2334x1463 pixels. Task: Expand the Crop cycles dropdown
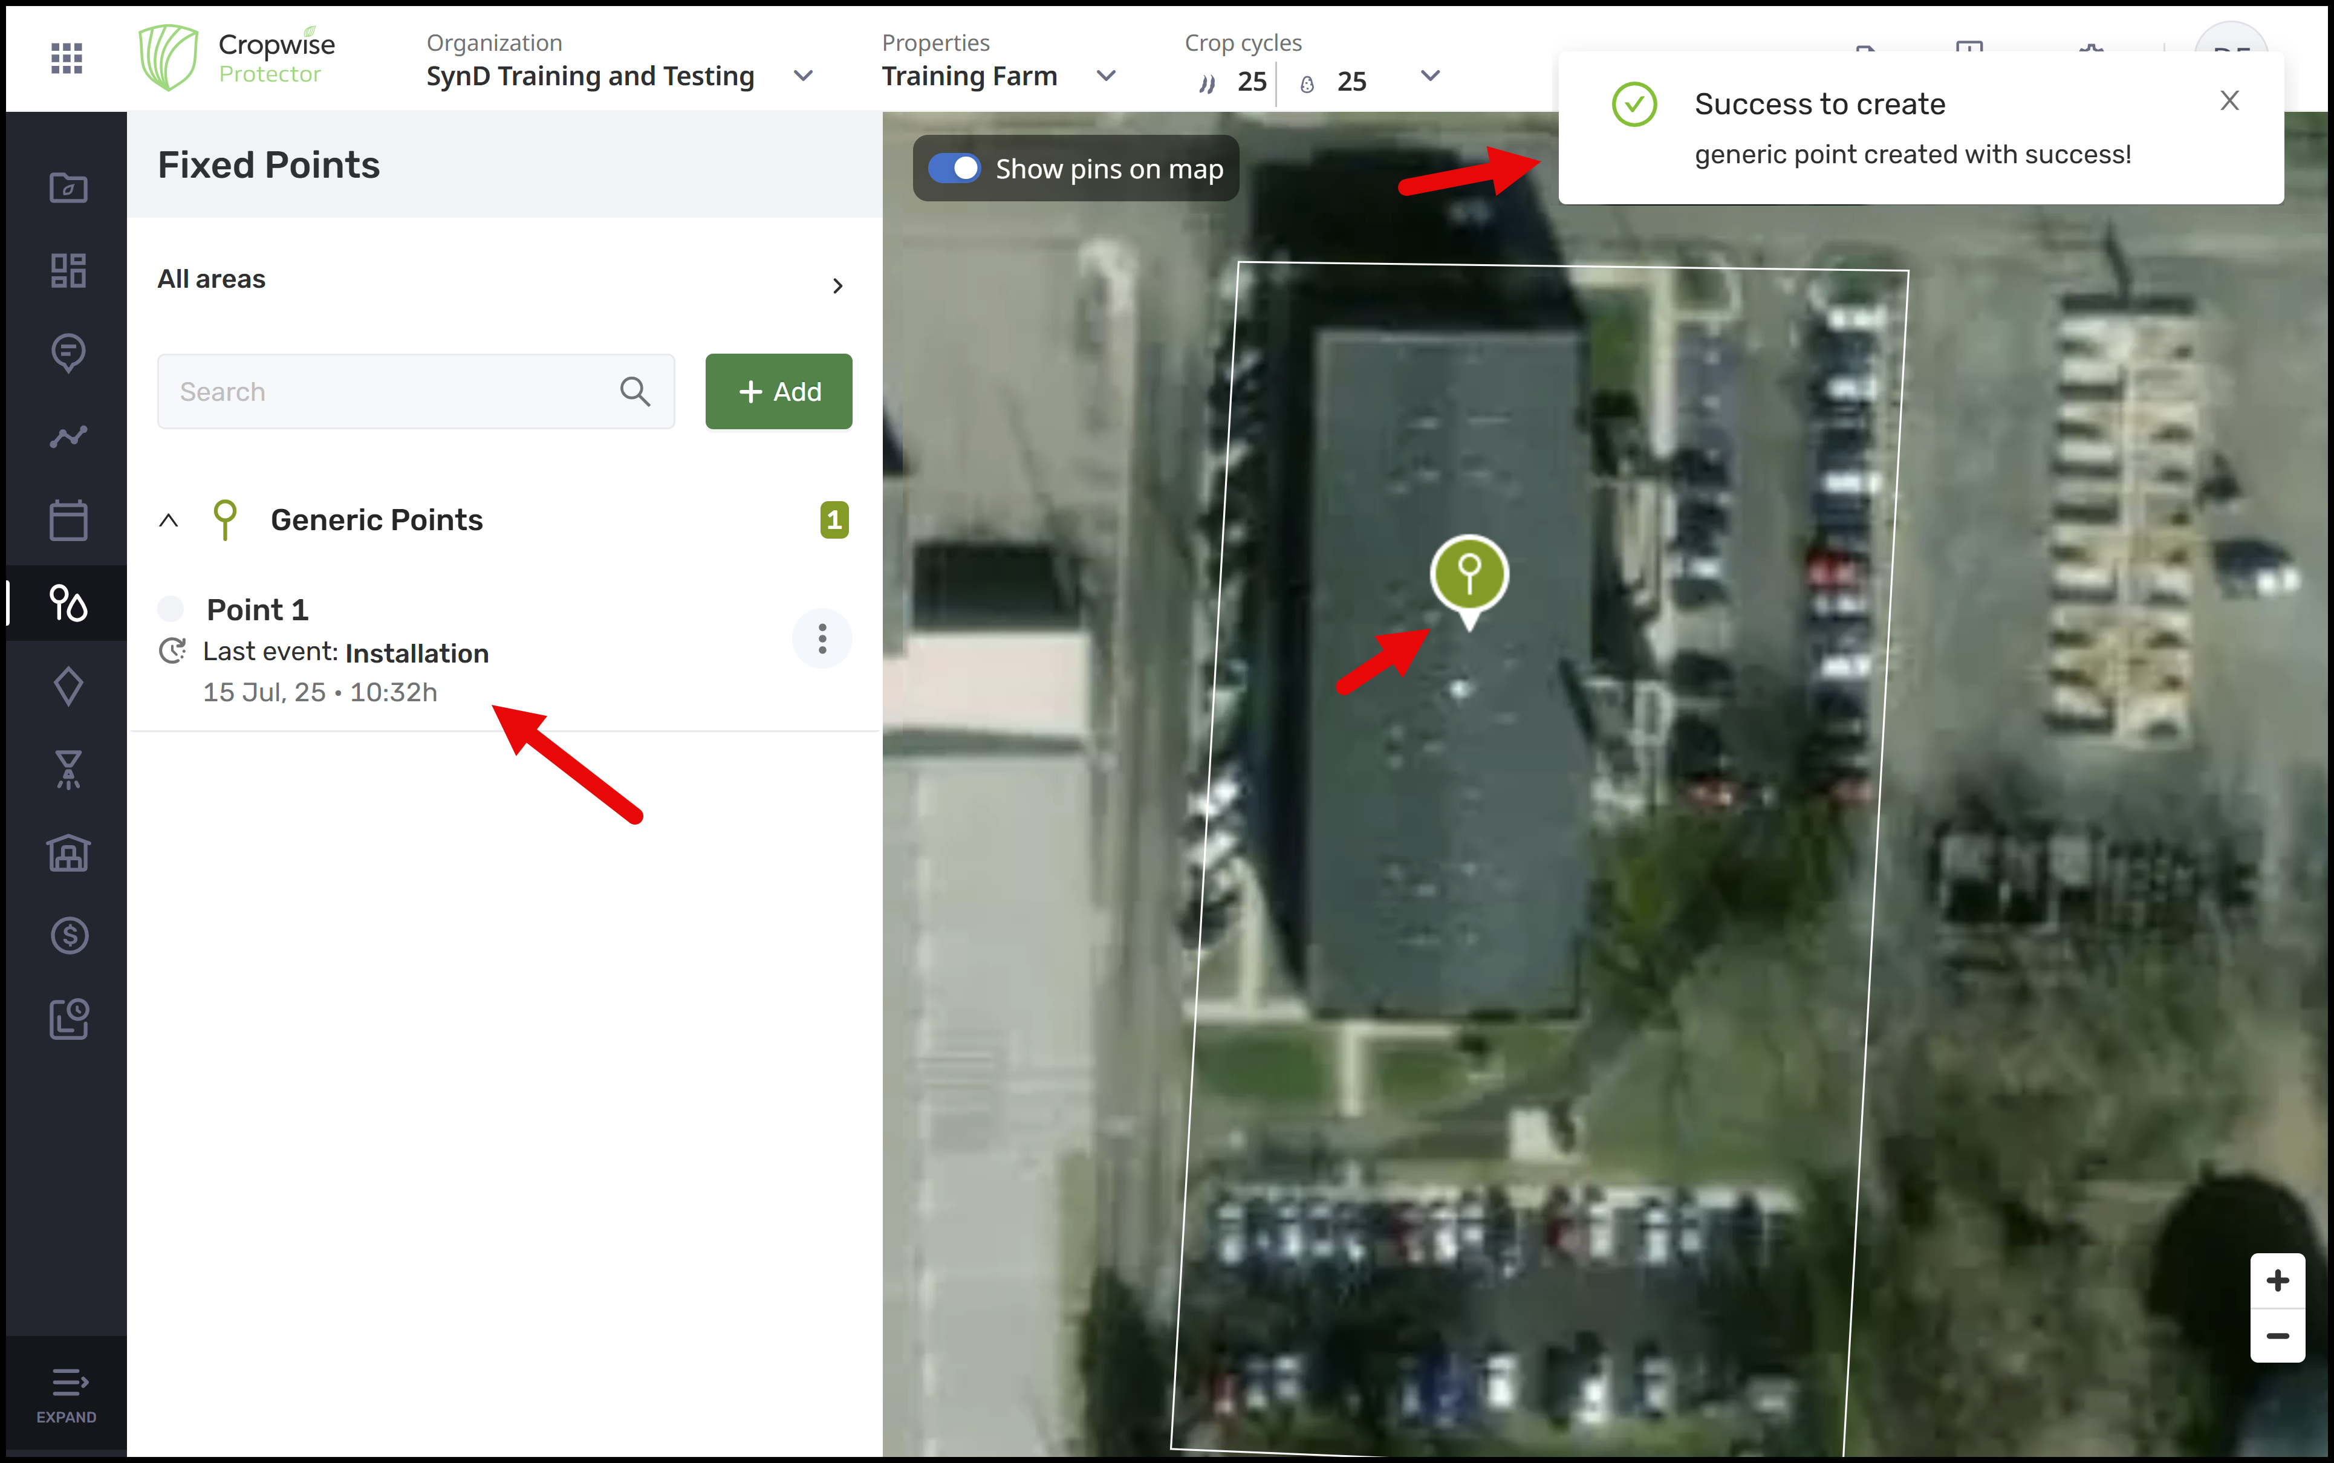point(1429,76)
